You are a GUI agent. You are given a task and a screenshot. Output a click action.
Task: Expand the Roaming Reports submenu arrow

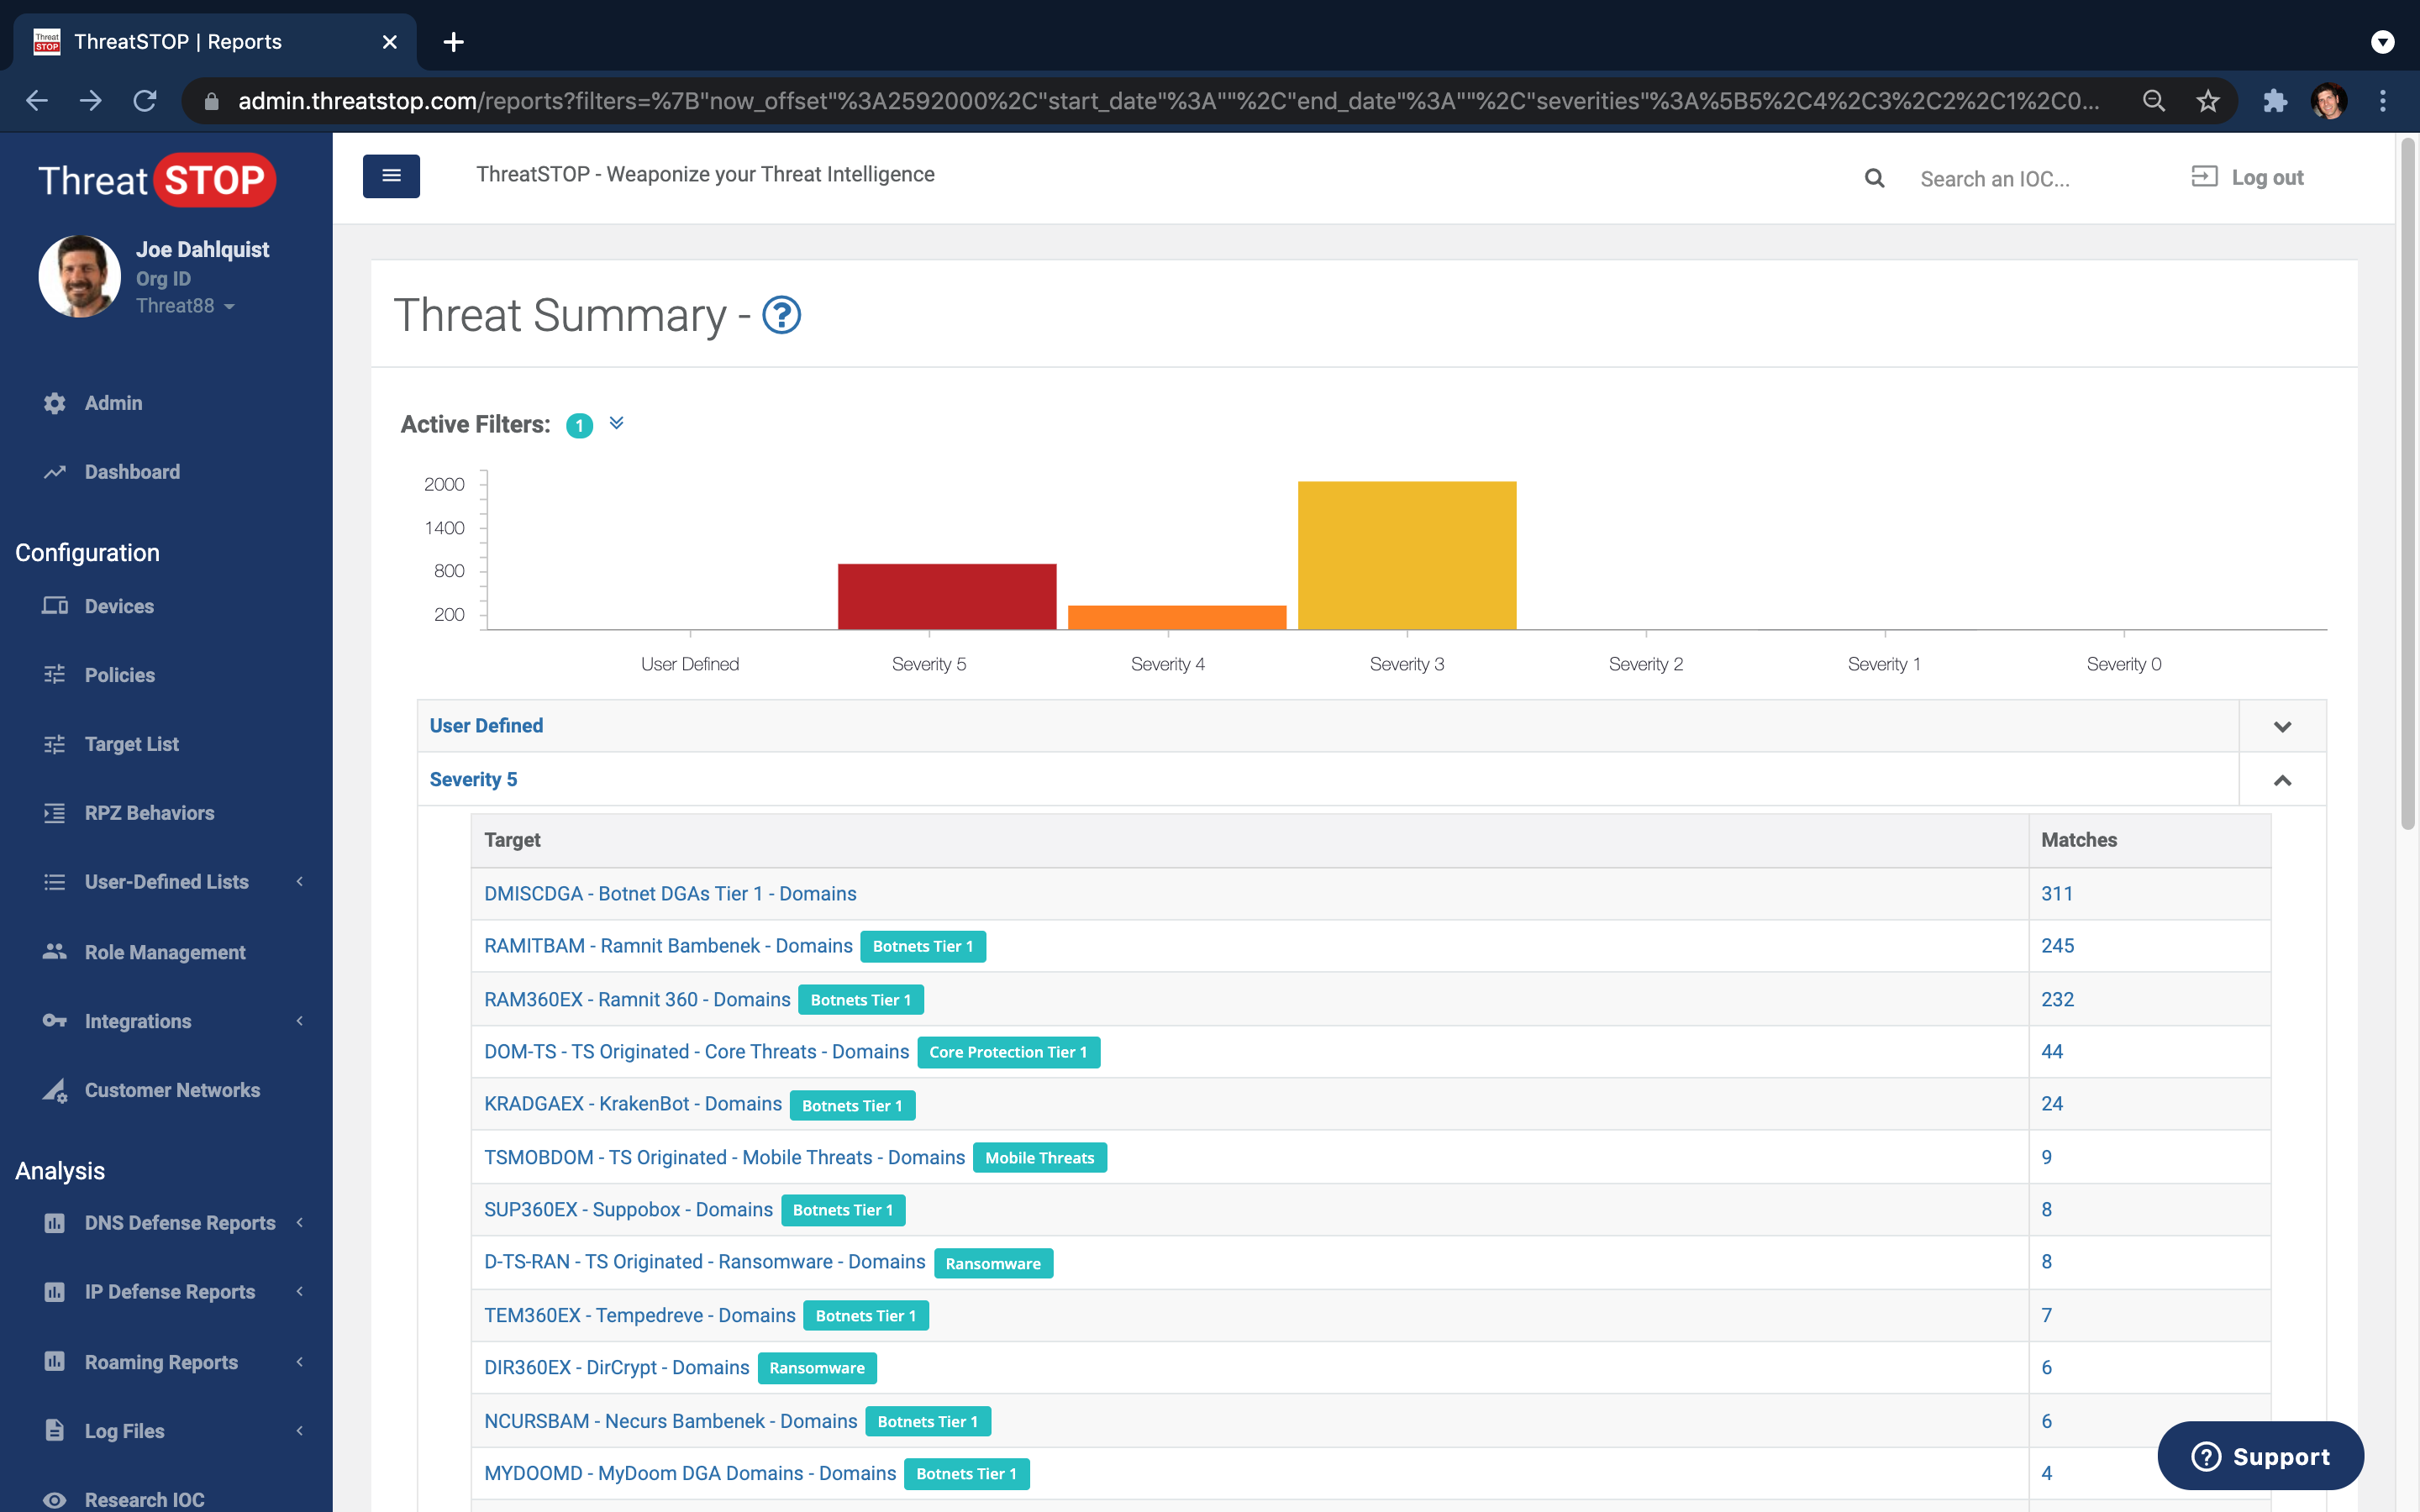(299, 1362)
